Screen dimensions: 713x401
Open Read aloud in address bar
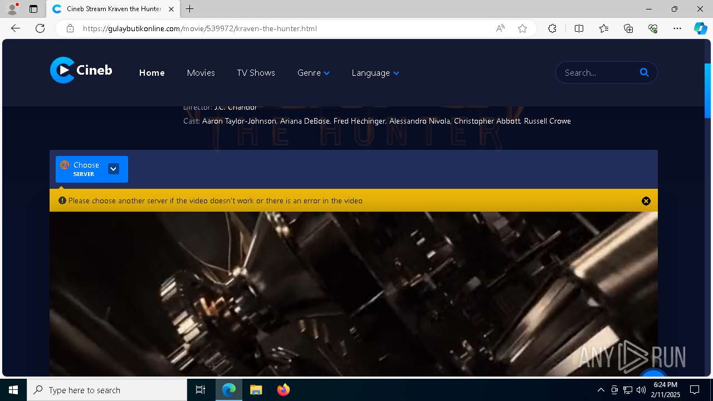[x=500, y=28]
